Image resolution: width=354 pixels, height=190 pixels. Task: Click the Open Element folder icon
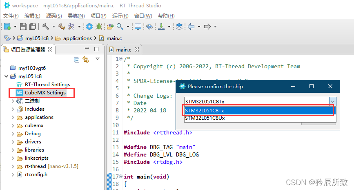pos(110,27)
